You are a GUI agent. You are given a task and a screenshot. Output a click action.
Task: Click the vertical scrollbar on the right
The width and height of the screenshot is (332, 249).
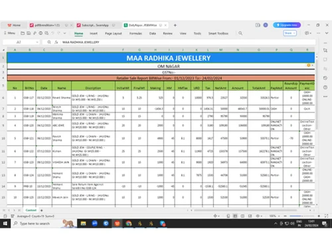317,94
